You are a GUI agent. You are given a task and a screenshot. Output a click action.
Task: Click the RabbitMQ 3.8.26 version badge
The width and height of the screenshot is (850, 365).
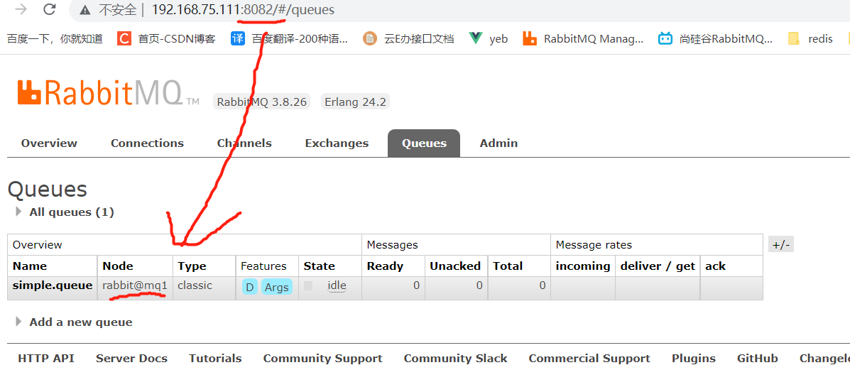(x=262, y=102)
